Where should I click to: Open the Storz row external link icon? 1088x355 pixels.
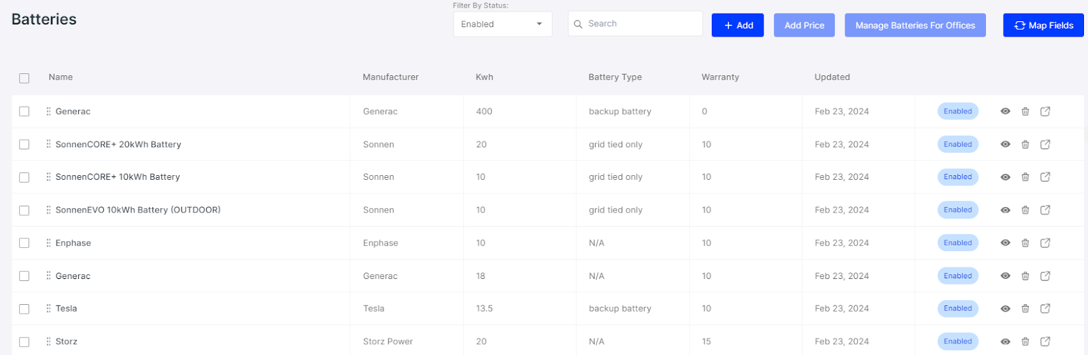1045,341
